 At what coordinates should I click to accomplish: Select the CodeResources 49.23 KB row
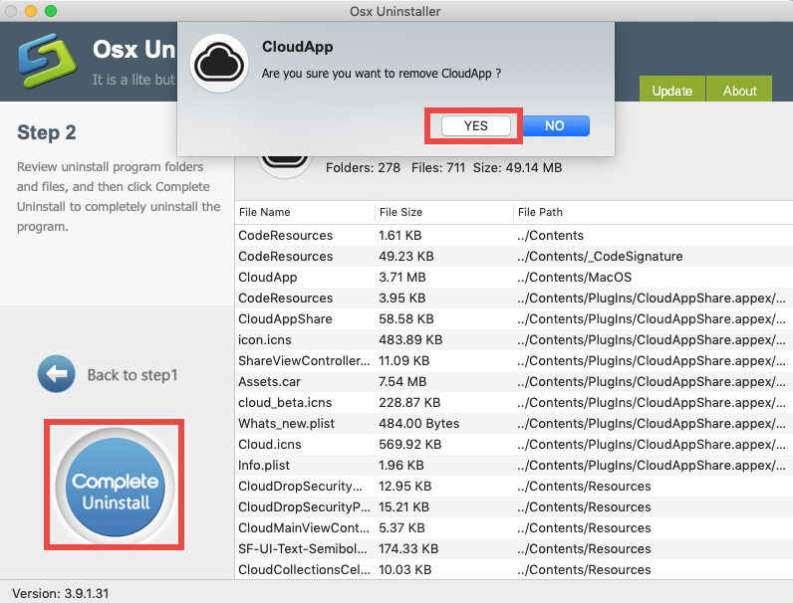(514, 256)
